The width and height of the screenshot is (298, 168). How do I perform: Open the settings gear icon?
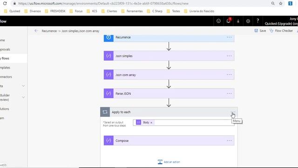(248, 21)
